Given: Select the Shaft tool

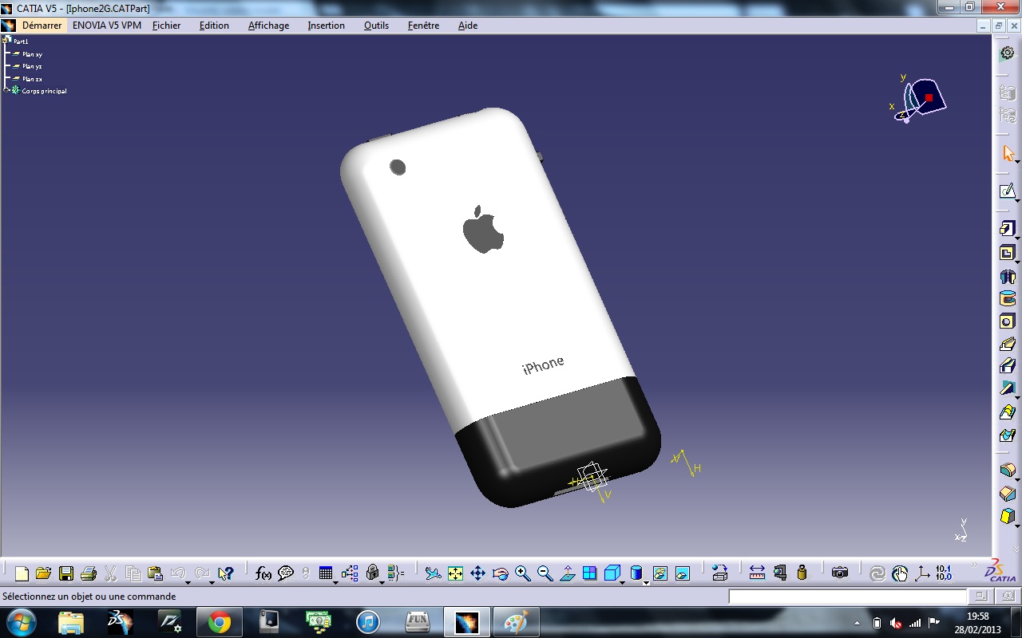Looking at the screenshot, I should [x=1007, y=277].
